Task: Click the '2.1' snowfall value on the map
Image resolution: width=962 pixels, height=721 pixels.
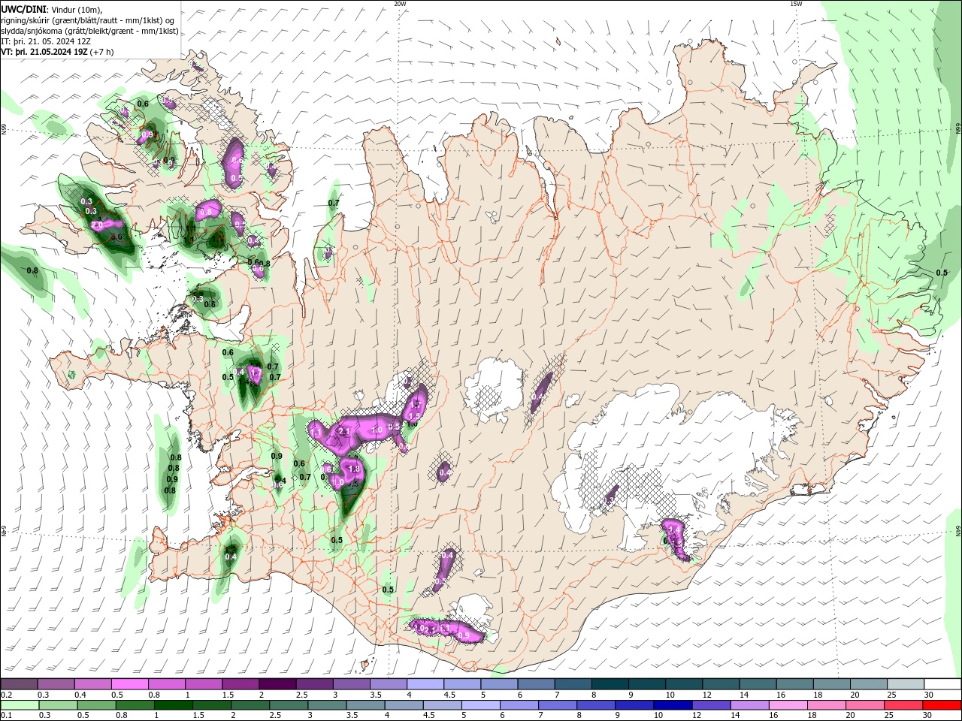Action: coord(345,430)
